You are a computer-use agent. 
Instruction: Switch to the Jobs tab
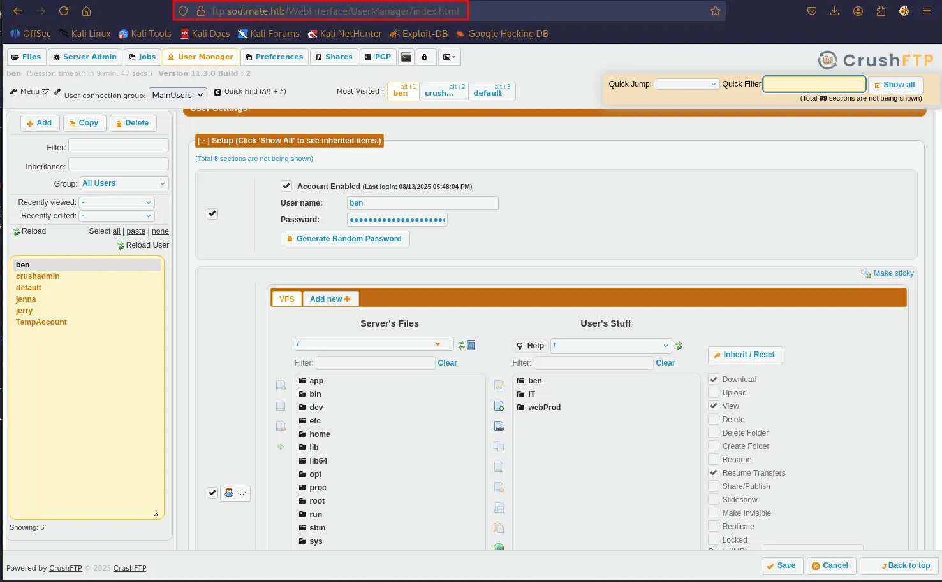pos(142,57)
